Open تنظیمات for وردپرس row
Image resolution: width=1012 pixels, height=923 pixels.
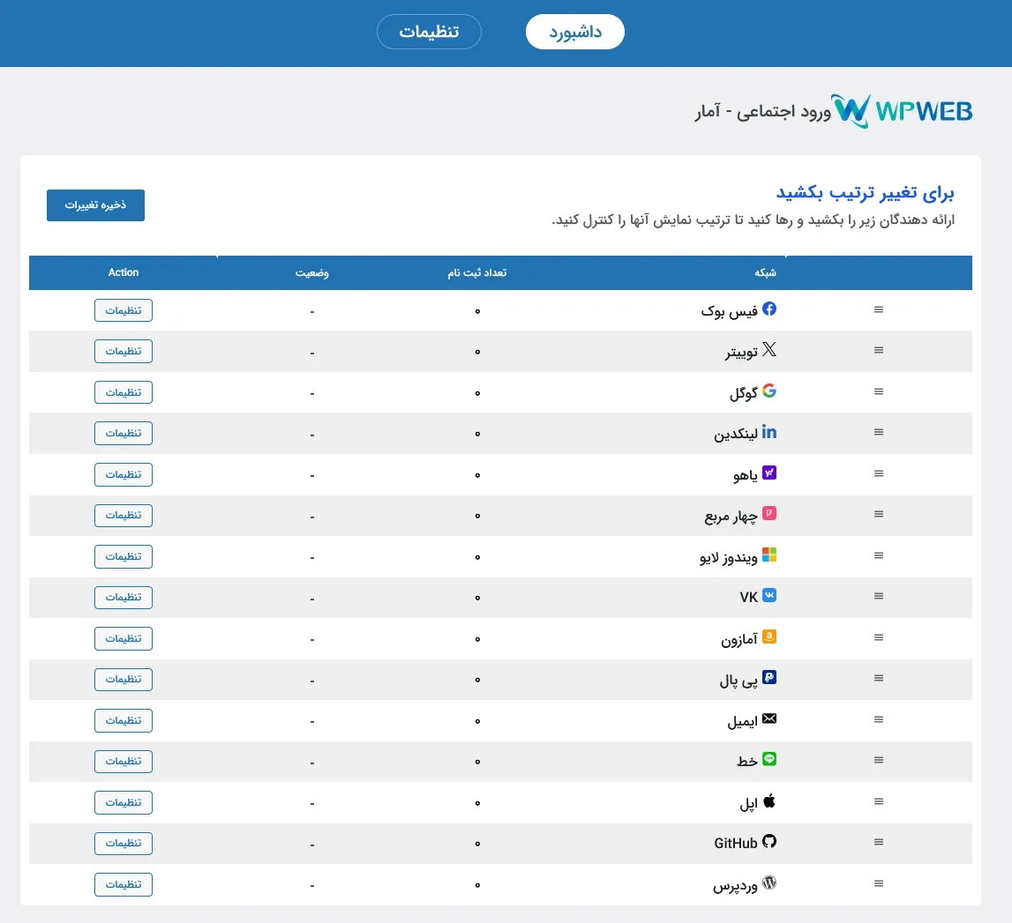(x=124, y=884)
